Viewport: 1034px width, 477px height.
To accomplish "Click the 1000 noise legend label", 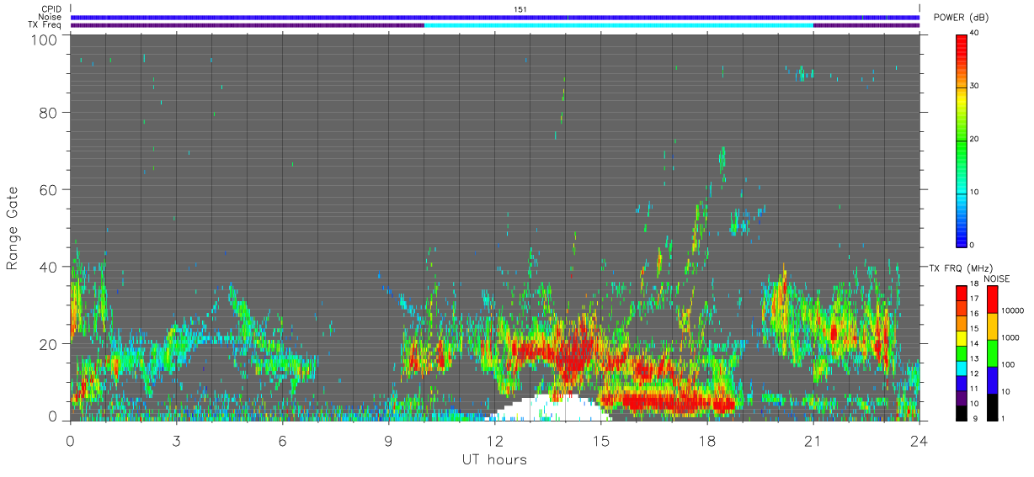I will [1010, 337].
